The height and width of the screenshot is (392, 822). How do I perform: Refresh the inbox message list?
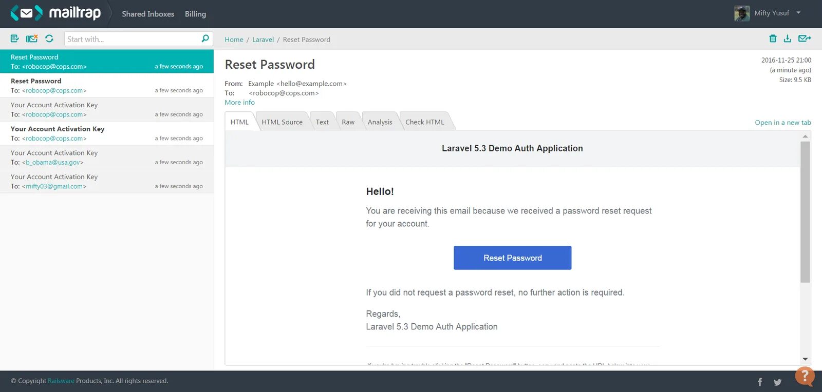point(49,38)
